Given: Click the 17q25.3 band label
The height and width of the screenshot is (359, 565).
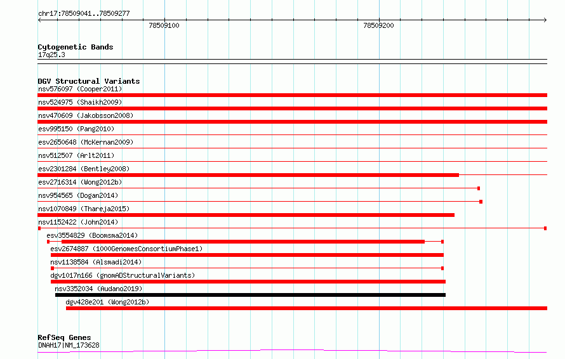Looking at the screenshot, I should 51,55.
